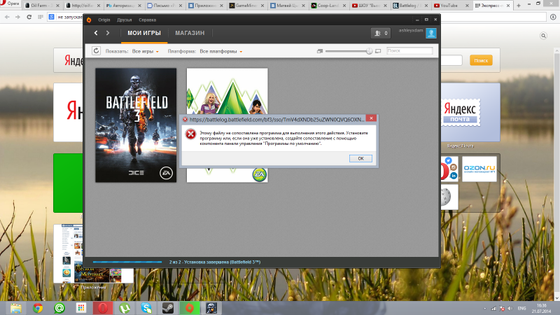The height and width of the screenshot is (315, 560).
Task: Switch to the Coop-Land browser tab
Action: coord(329,6)
